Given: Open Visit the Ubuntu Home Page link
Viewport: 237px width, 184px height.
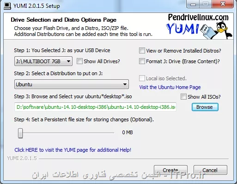Looking at the screenshot, I should click(170, 87).
